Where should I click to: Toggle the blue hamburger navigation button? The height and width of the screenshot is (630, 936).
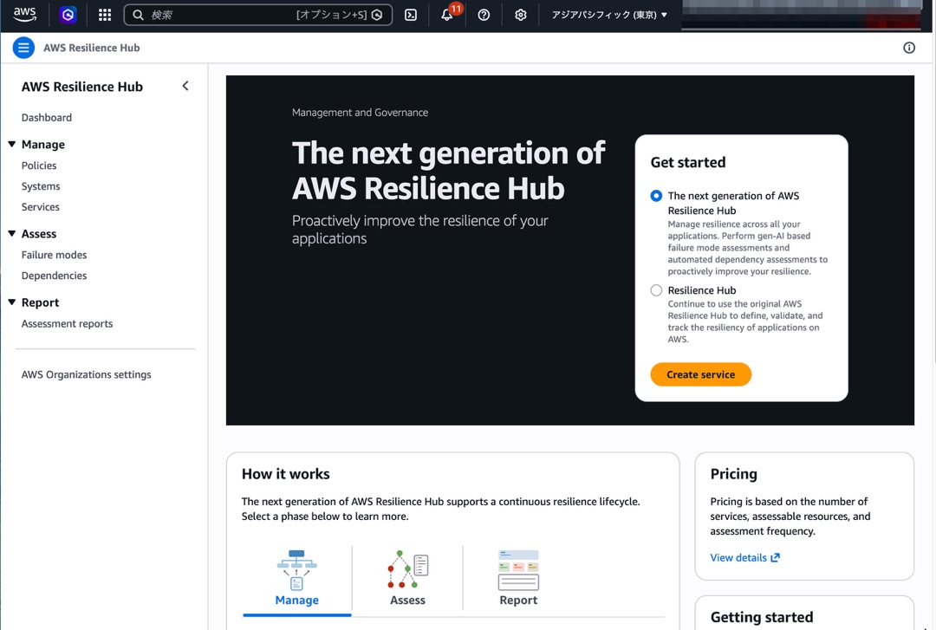[x=24, y=48]
